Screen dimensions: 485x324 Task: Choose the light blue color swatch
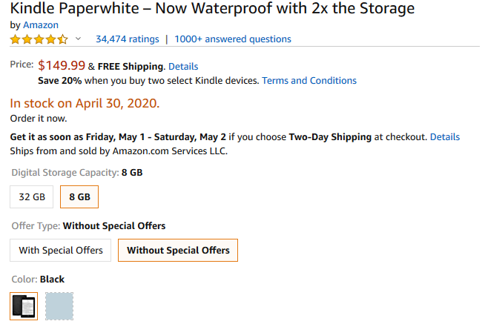pos(59,306)
